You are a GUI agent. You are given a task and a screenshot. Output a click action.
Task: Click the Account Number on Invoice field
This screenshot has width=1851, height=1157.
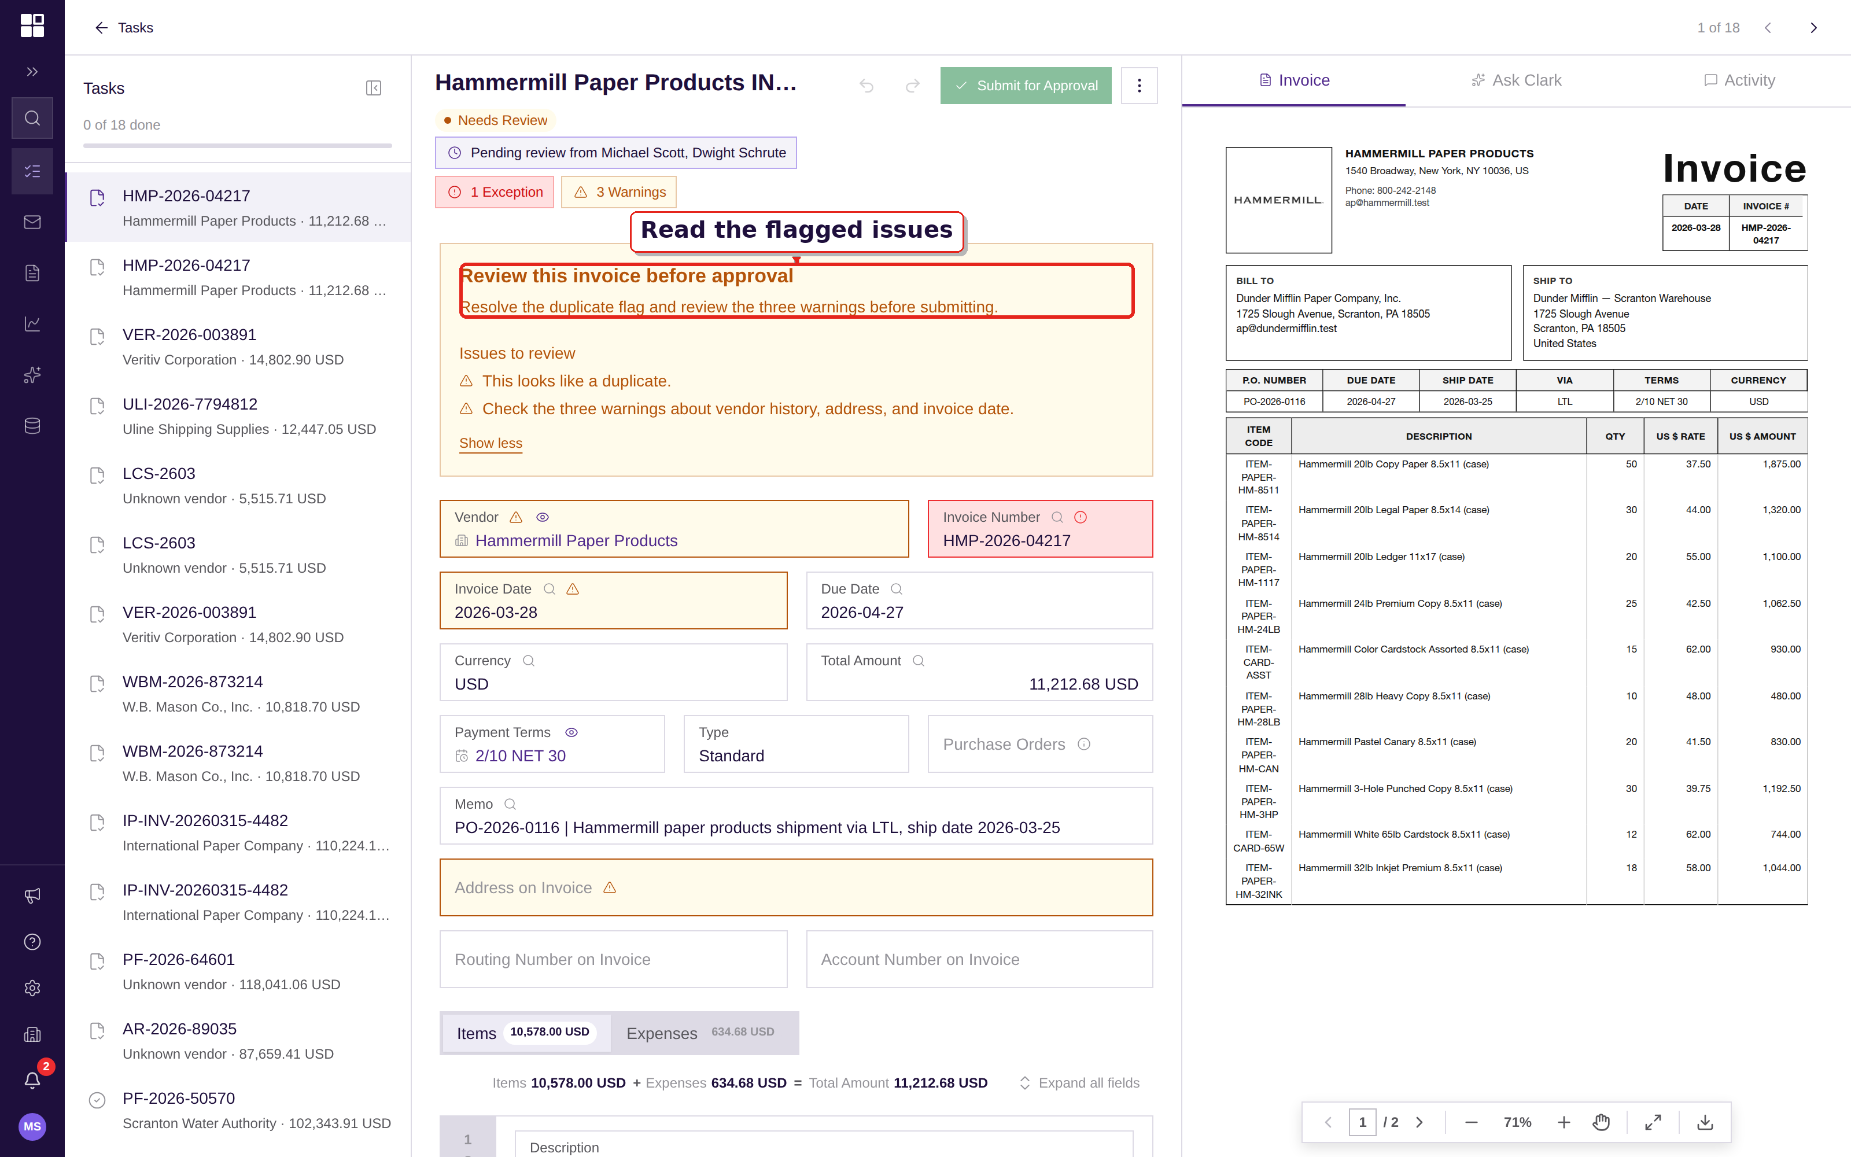(979, 960)
